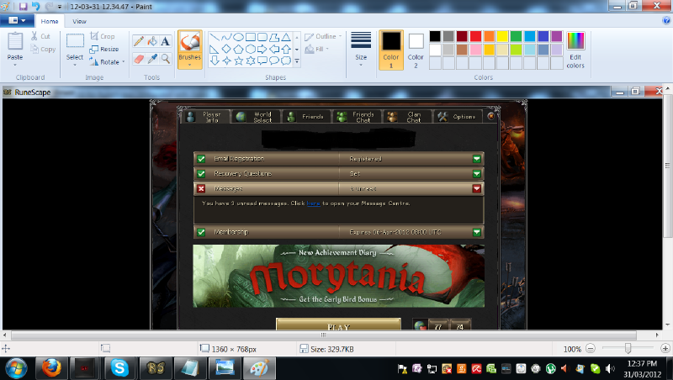Select the Magnifier tool
Screen dimensions: 673x380
pos(165,59)
